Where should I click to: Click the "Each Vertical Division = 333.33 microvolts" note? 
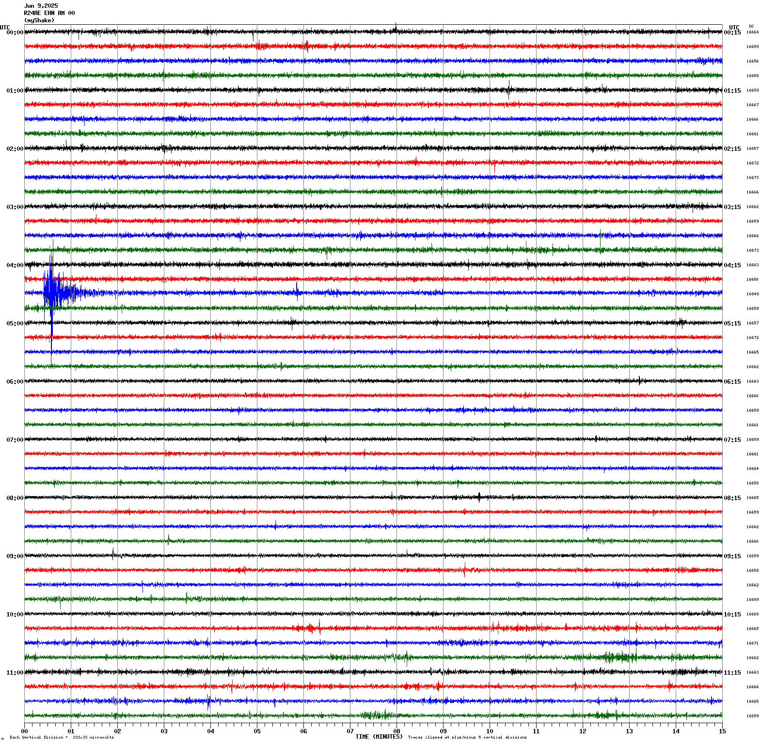coord(62,737)
